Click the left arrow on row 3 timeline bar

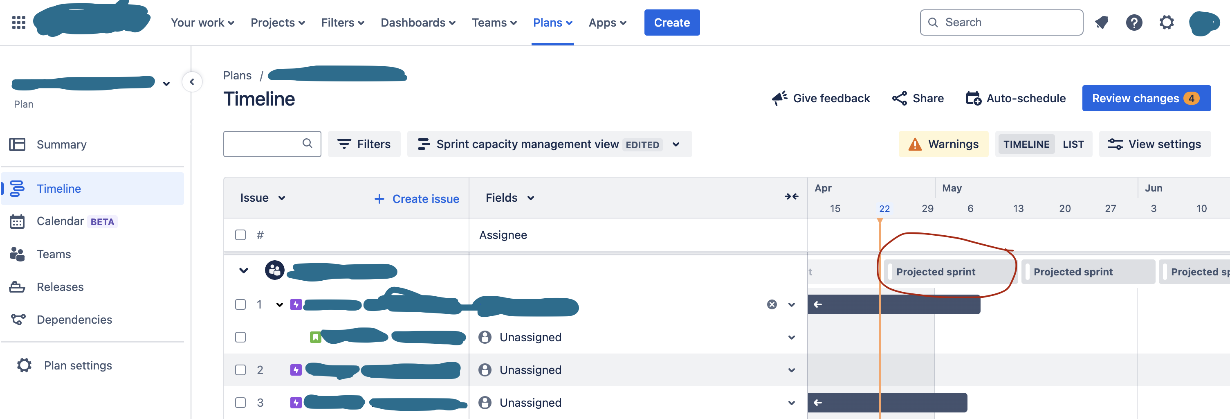pos(818,403)
